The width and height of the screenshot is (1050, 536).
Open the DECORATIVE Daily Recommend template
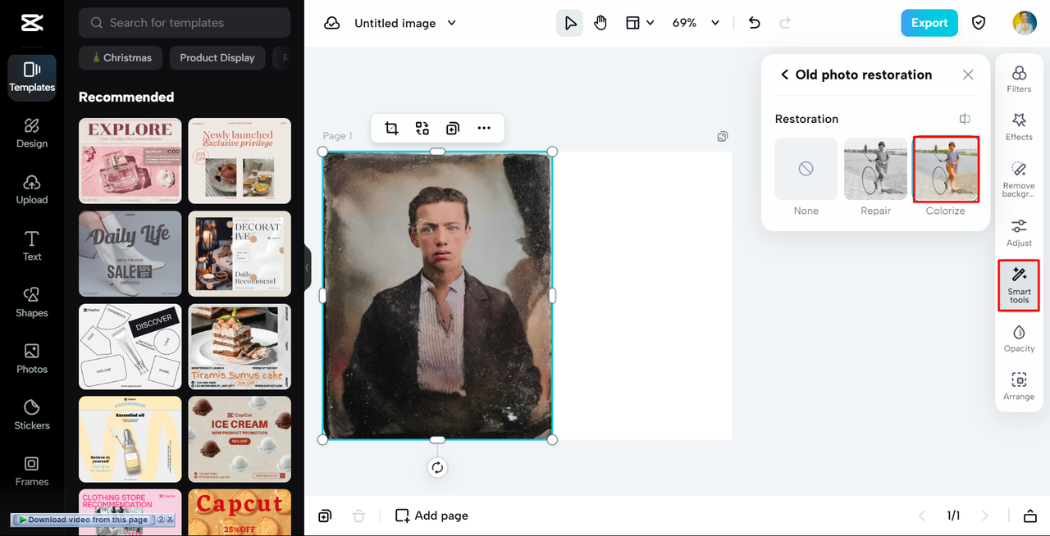pos(240,254)
